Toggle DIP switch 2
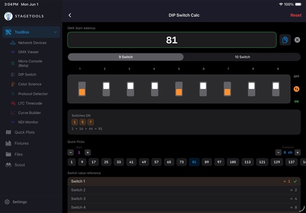Image resolution: width=306 pixels, height=213 pixels. (106, 89)
